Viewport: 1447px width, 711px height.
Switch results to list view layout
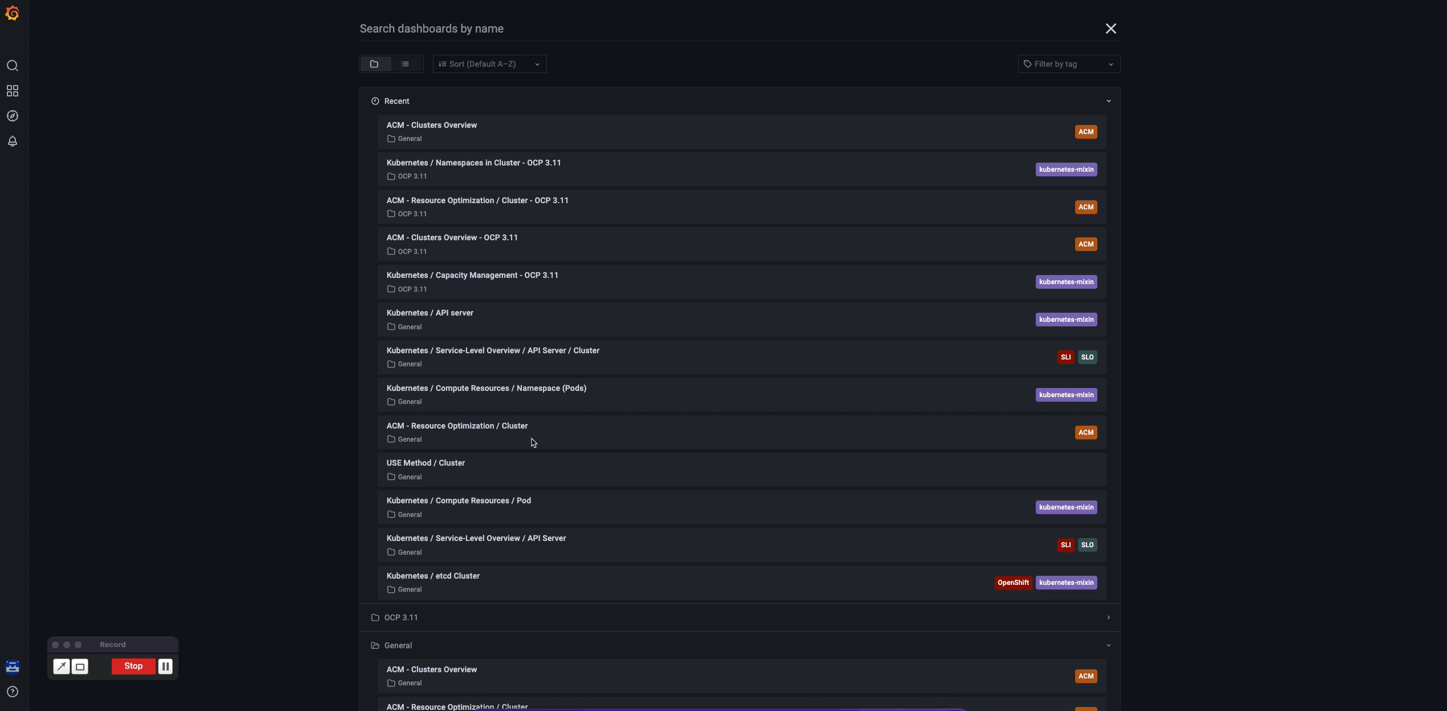point(406,64)
